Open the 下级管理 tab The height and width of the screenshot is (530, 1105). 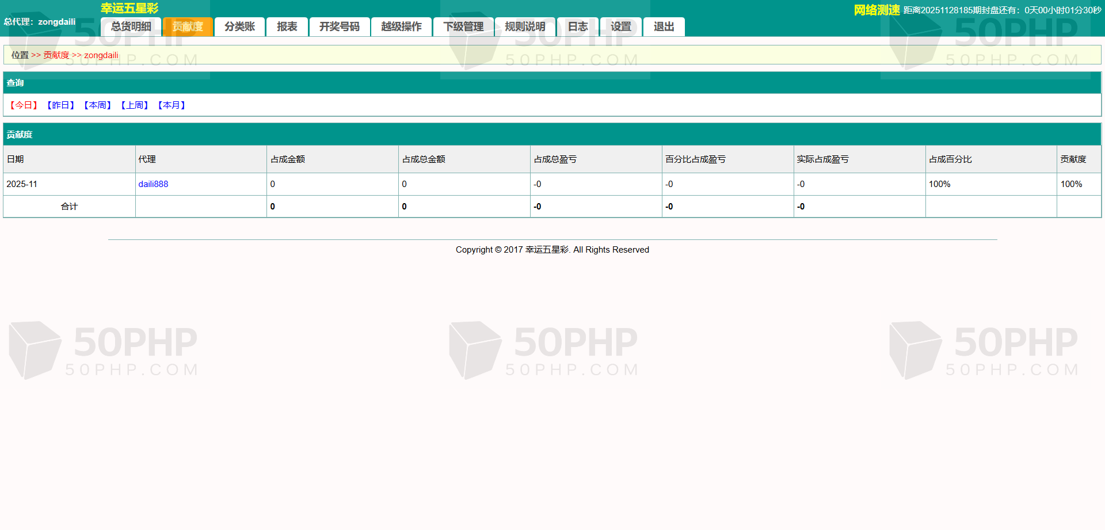pyautogui.click(x=463, y=26)
